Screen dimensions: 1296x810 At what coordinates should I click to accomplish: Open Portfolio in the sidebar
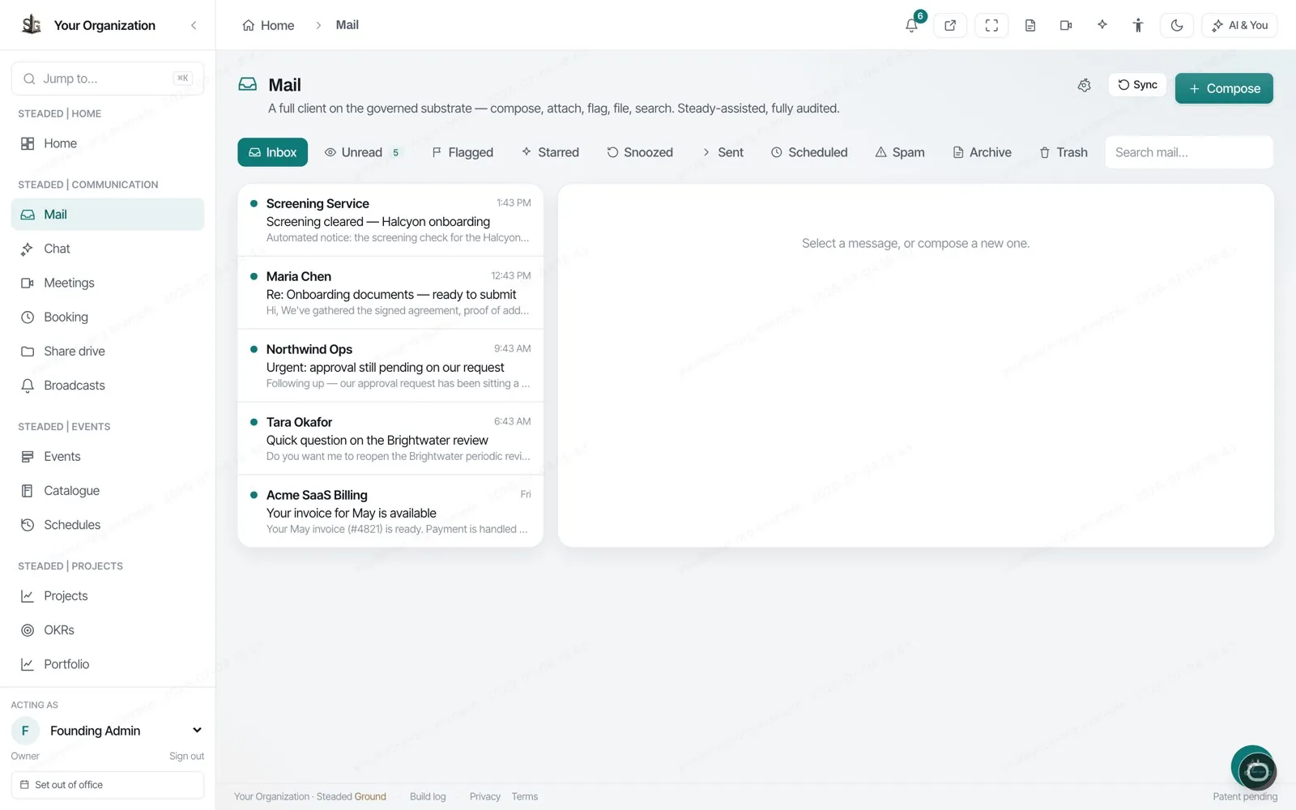click(x=108, y=664)
